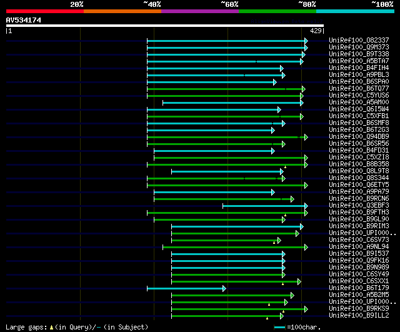Click the UniRef100_Q6I5W4 hit name

[x=359, y=109]
